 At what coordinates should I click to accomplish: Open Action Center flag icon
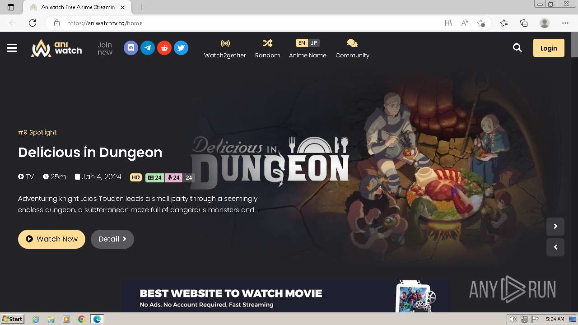pos(535,319)
